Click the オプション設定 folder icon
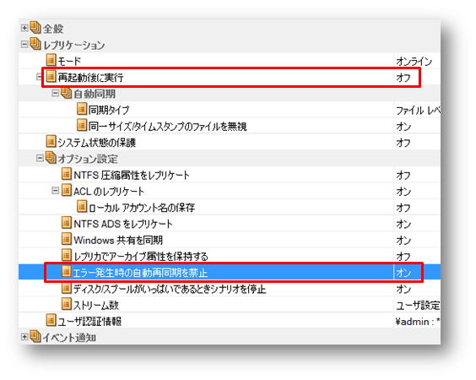The image size is (476, 380). click(x=51, y=158)
